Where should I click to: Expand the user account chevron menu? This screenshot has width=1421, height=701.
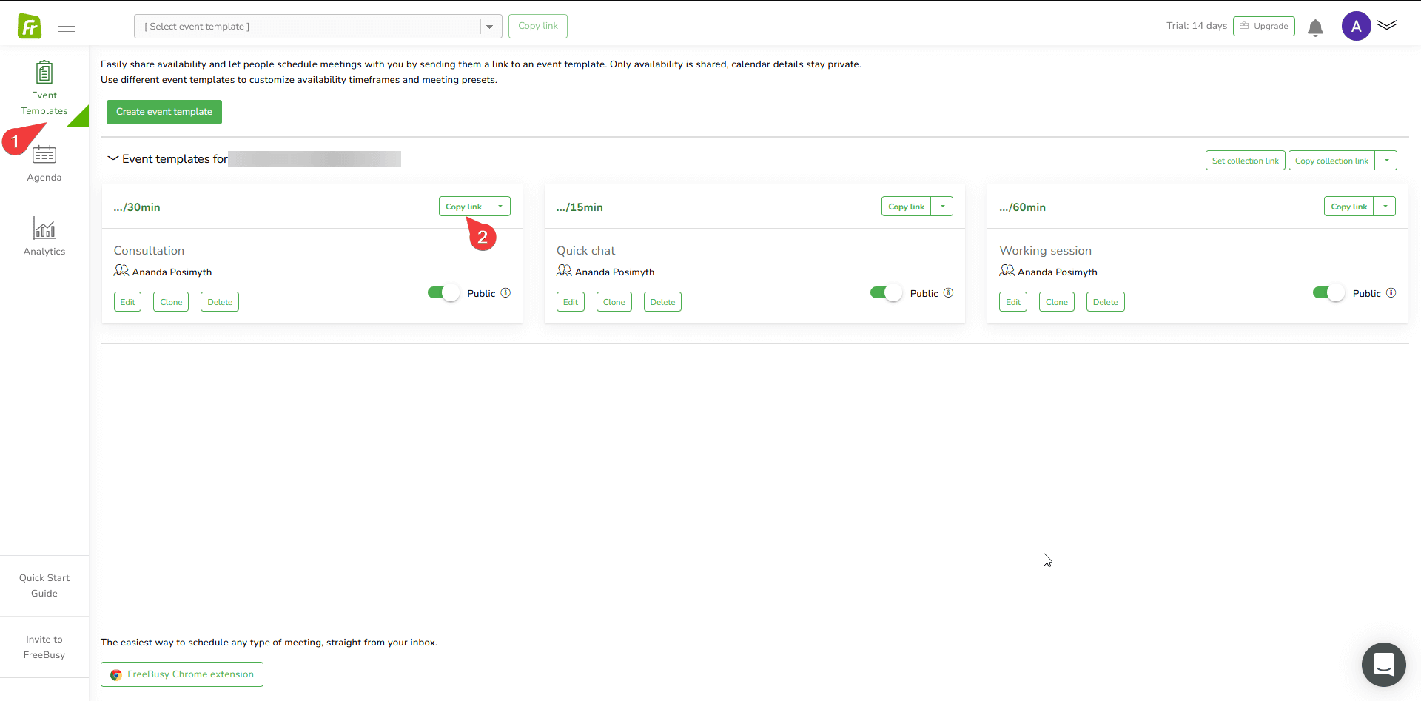click(x=1387, y=25)
